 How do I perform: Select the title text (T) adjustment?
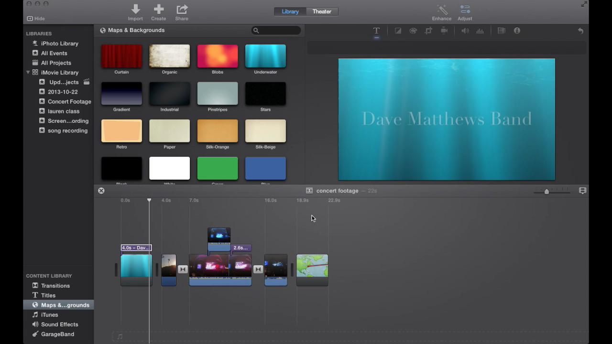(x=376, y=31)
